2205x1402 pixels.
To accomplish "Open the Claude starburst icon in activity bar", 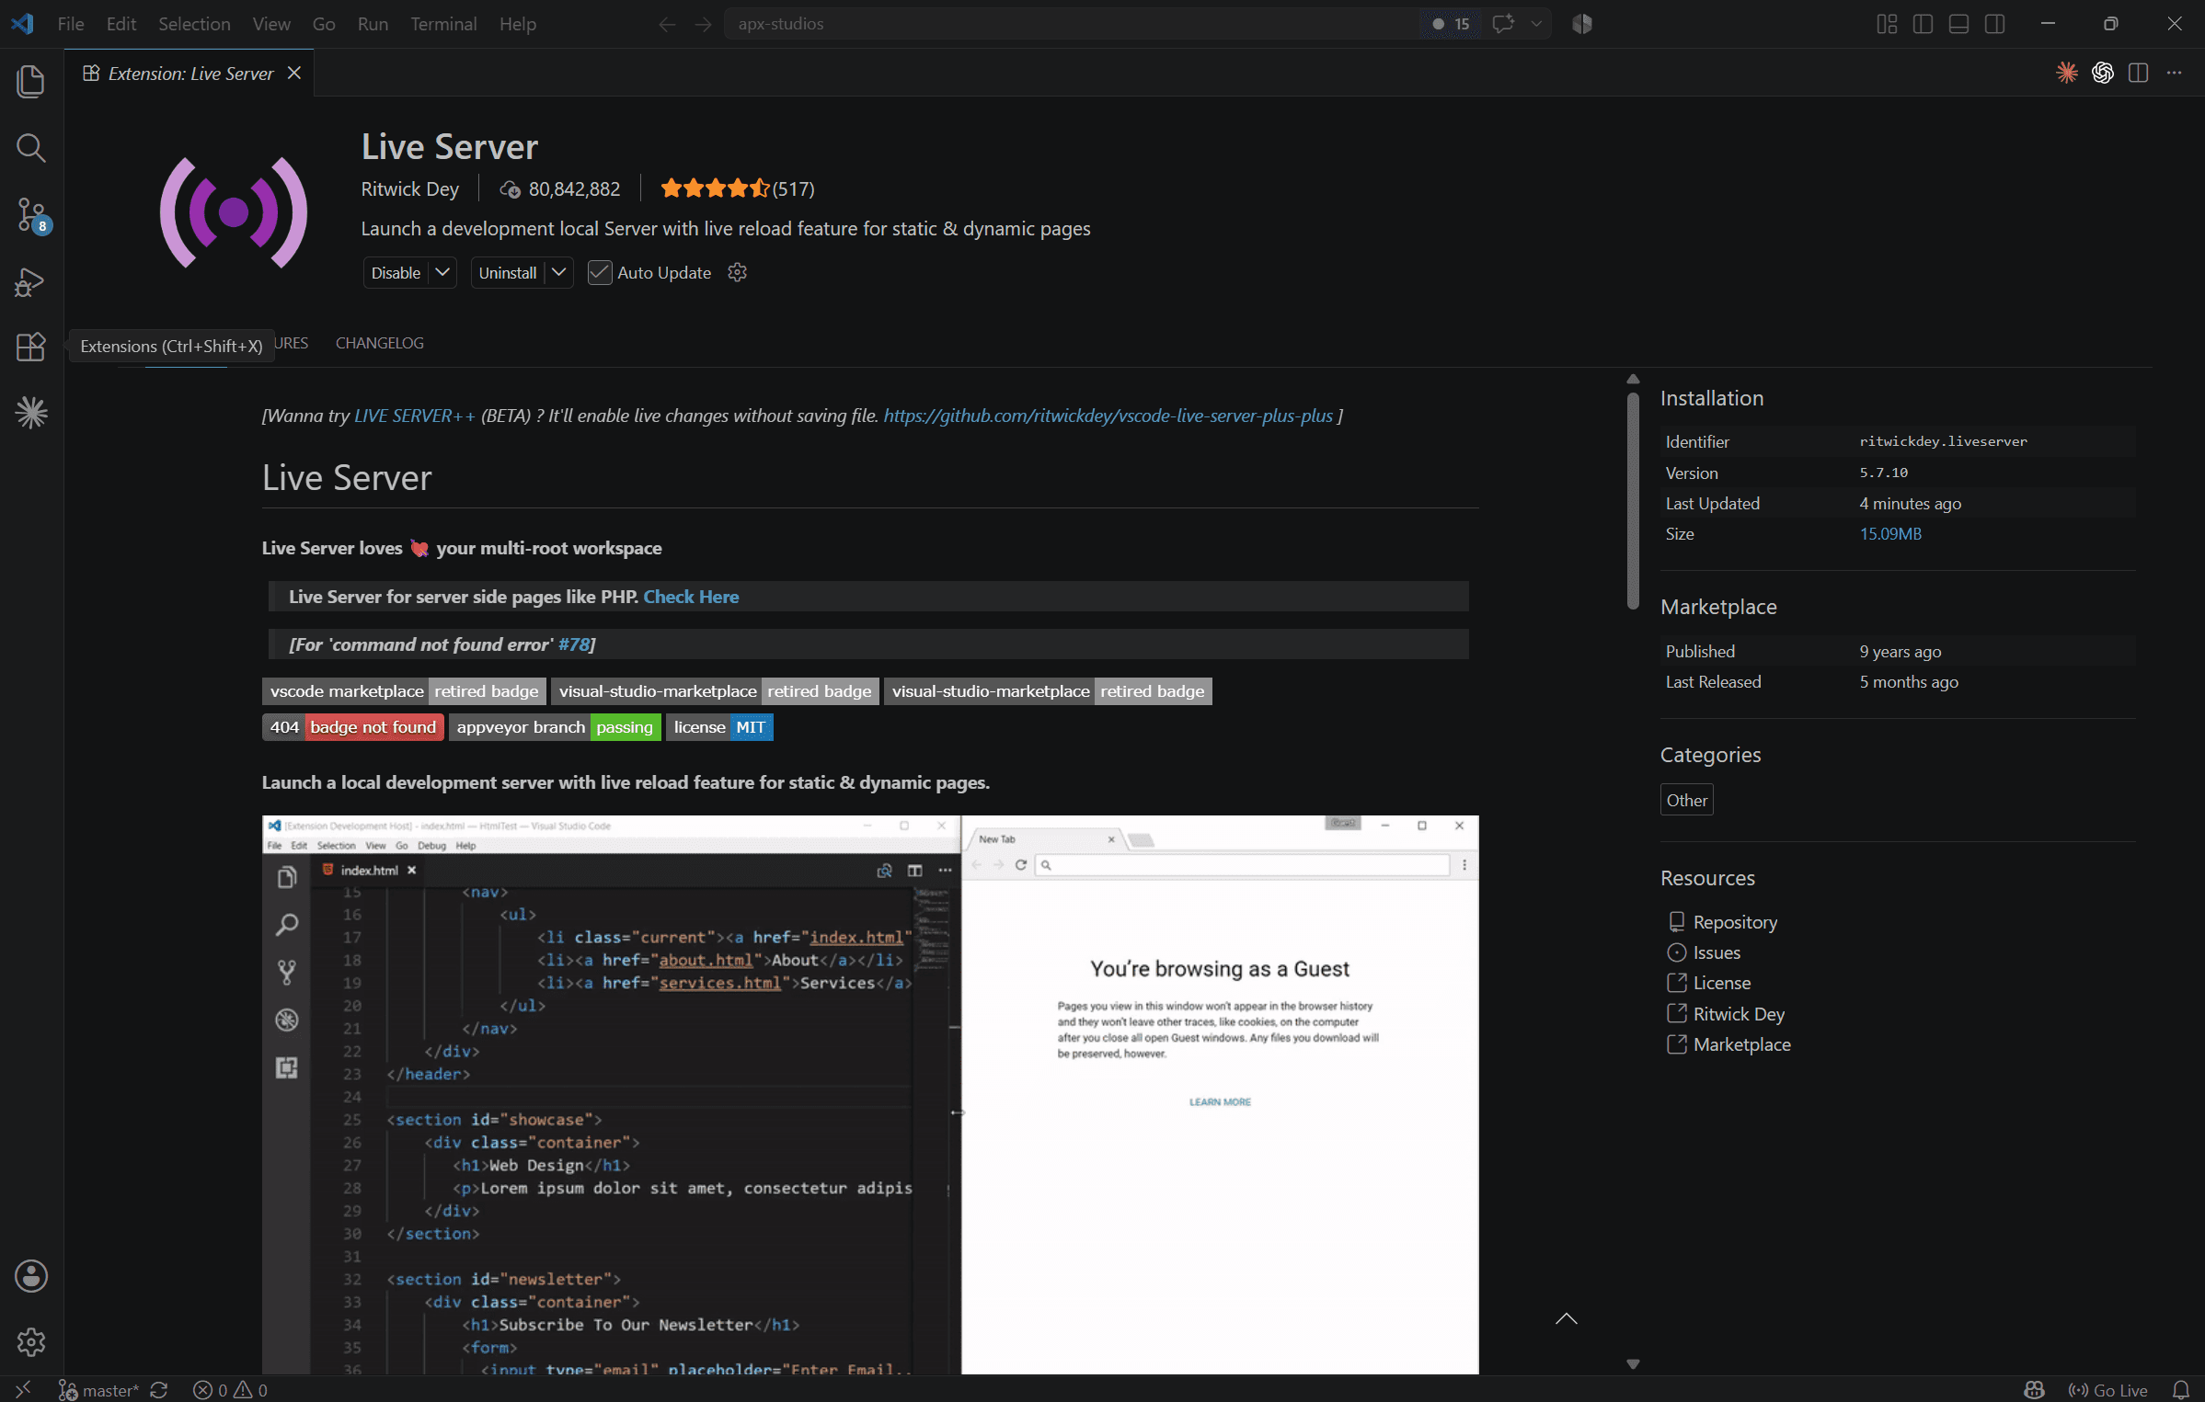I will pyautogui.click(x=31, y=413).
